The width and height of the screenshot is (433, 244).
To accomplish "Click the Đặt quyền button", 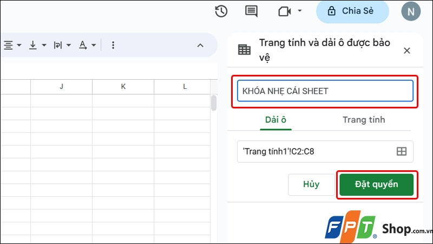I will tap(376, 184).
